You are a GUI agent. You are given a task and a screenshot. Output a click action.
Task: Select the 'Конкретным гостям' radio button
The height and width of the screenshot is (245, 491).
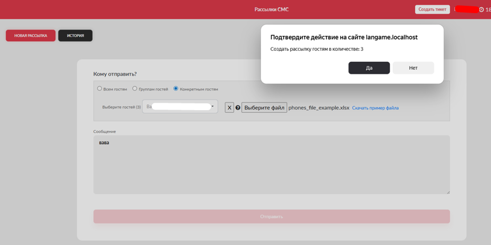click(176, 89)
